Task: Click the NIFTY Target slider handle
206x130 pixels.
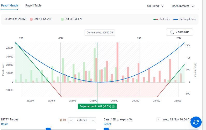Action: click(48, 129)
